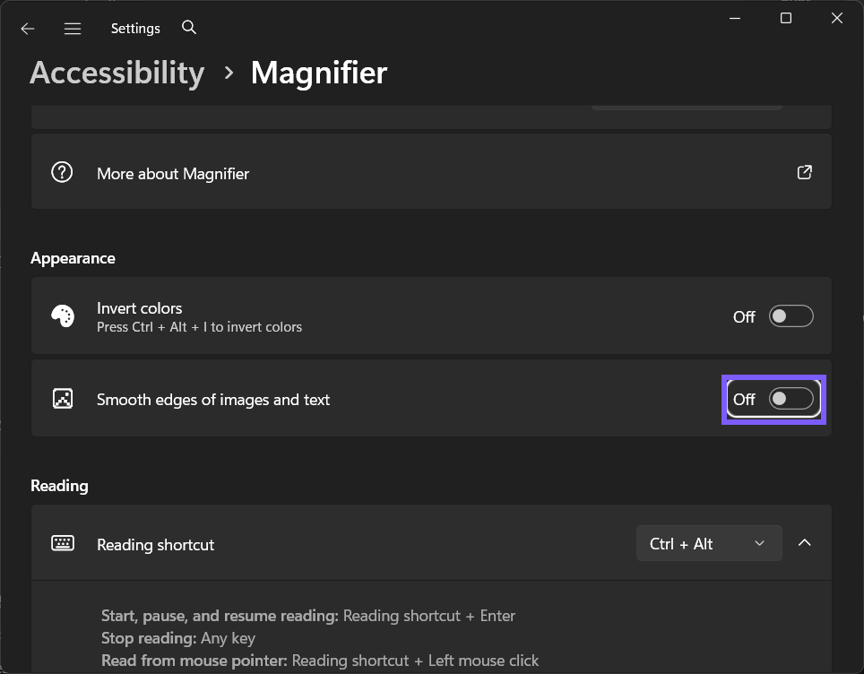Image resolution: width=864 pixels, height=674 pixels.
Task: Click 'Press Ctrl + Alt + I to invert colors'
Action: point(200,327)
